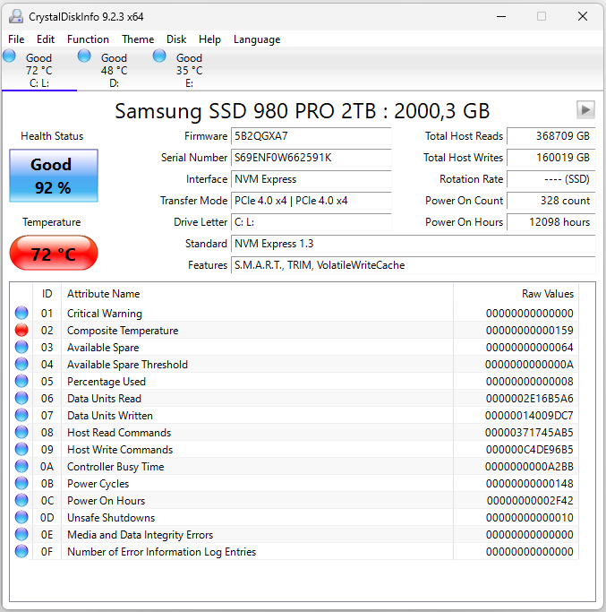Click the Firmware field 5B2QGXA7
606x612 pixels.
312,136
